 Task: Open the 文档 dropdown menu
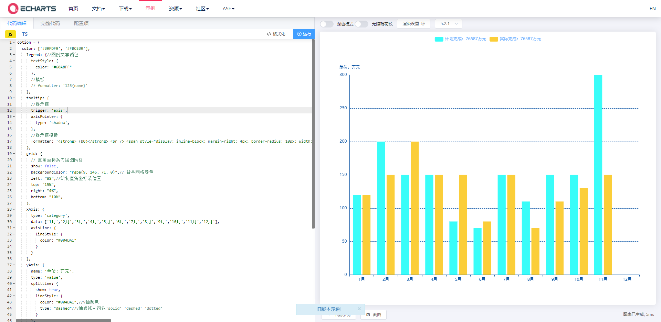[98, 8]
